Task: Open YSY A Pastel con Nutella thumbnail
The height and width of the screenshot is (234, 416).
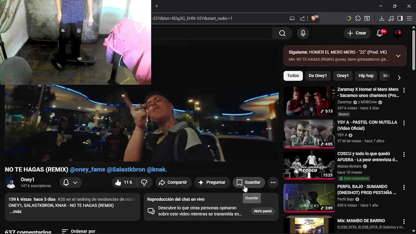Action: [309, 134]
